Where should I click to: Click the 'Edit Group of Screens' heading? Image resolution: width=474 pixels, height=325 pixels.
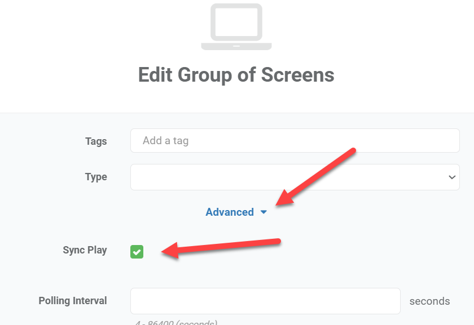pos(236,75)
